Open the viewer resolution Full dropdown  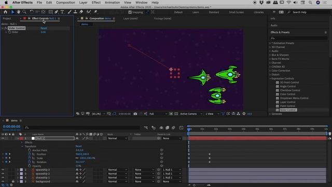(158, 114)
